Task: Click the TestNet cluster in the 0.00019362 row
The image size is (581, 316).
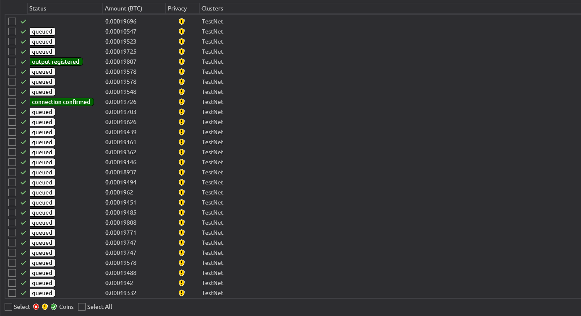Action: (x=212, y=152)
